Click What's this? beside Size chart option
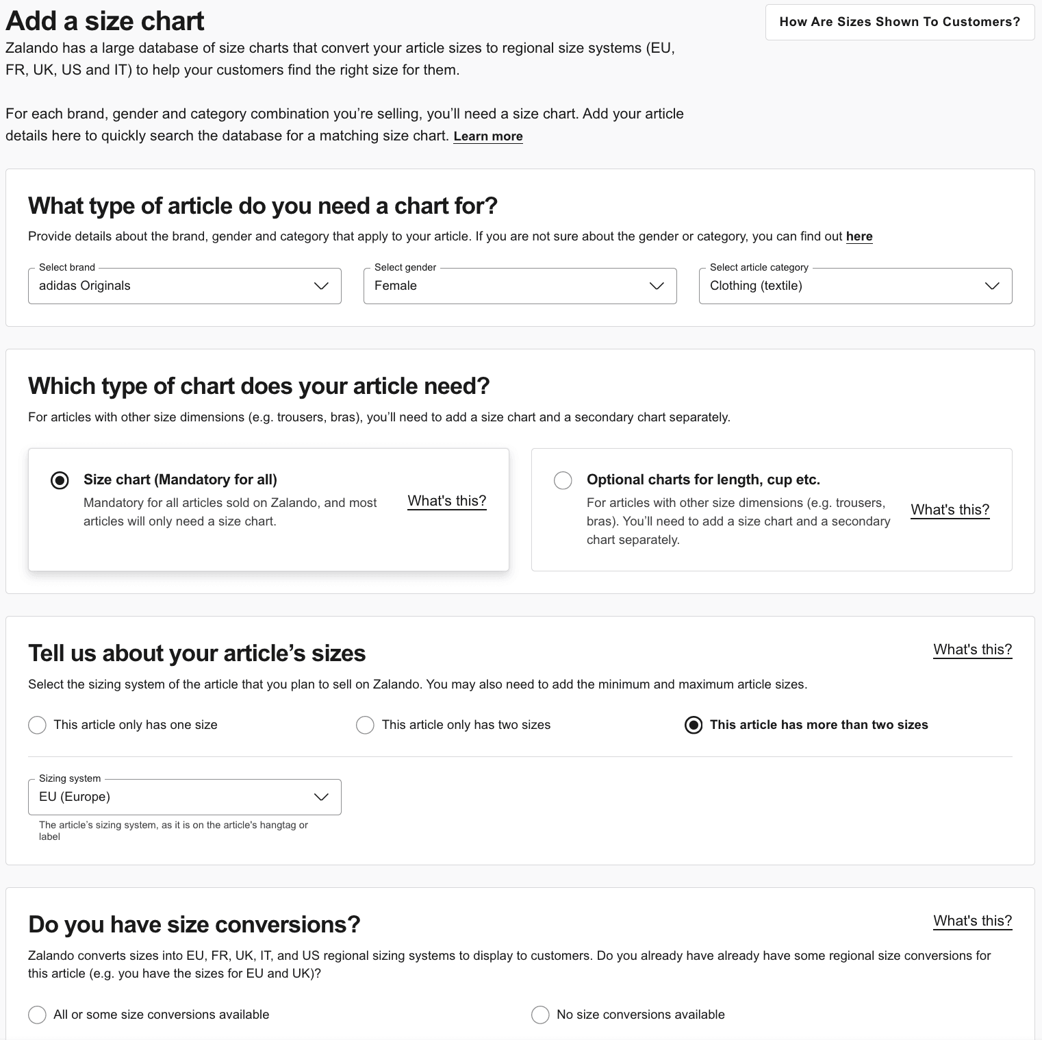The image size is (1042, 1040). [447, 501]
